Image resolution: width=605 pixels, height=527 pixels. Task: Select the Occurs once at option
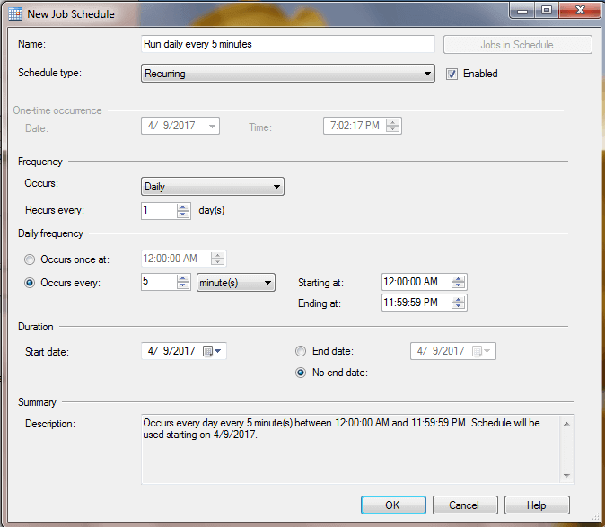click(30, 259)
